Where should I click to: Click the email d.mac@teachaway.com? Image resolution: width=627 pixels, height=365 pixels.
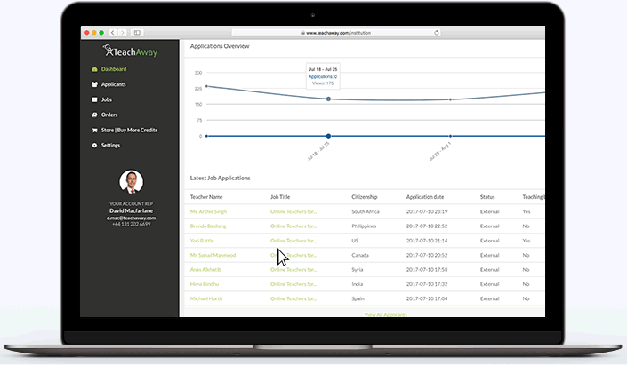pyautogui.click(x=131, y=218)
